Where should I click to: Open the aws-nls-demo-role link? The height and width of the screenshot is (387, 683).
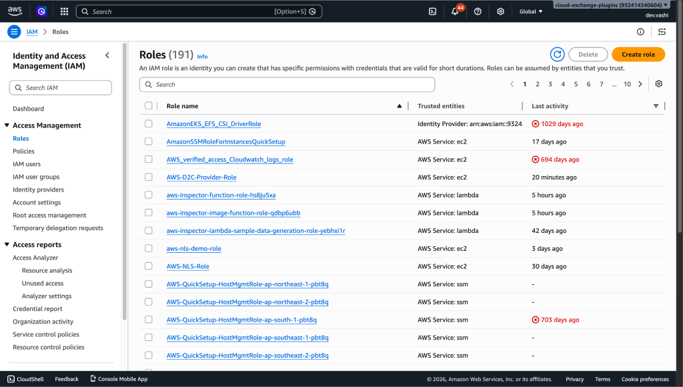[x=194, y=248]
